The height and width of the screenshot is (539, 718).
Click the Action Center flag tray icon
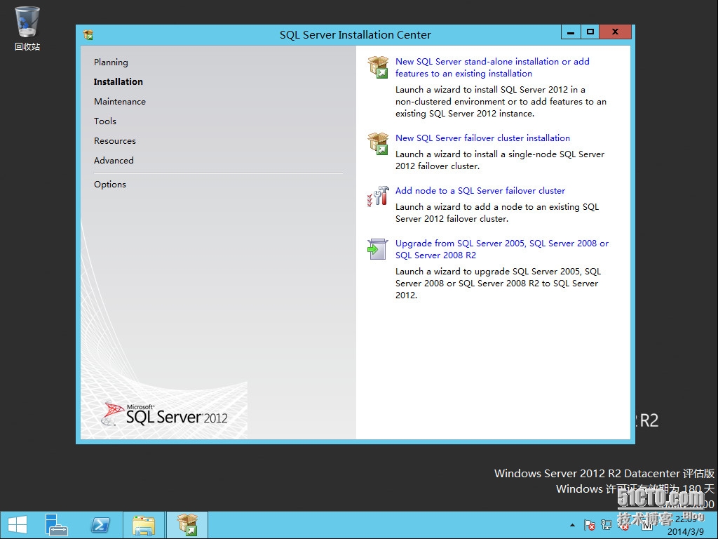point(589,525)
